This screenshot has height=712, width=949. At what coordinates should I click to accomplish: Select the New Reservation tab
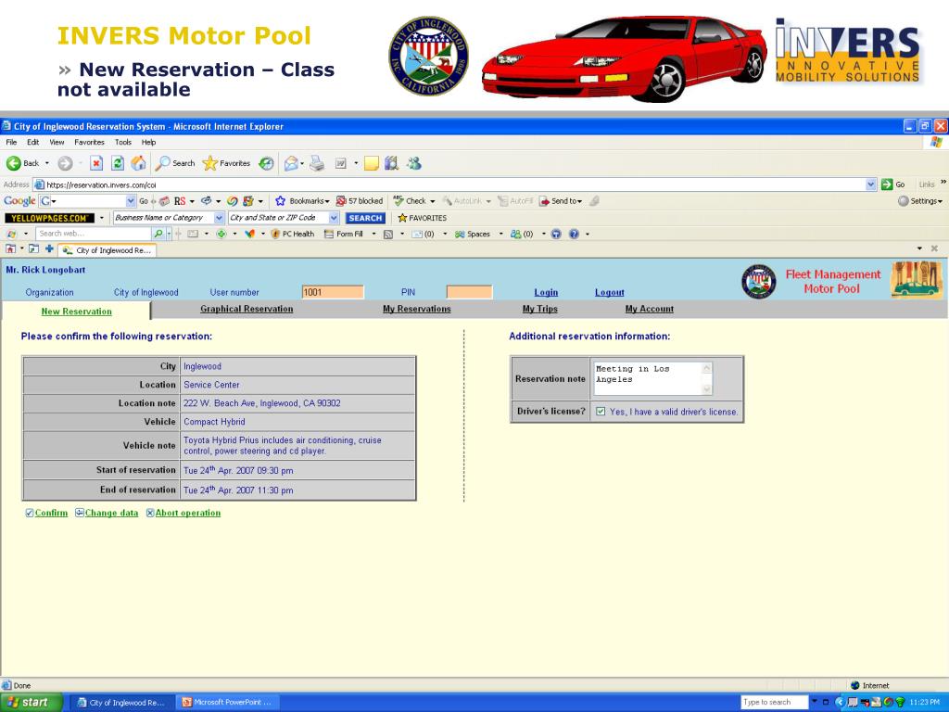(76, 311)
